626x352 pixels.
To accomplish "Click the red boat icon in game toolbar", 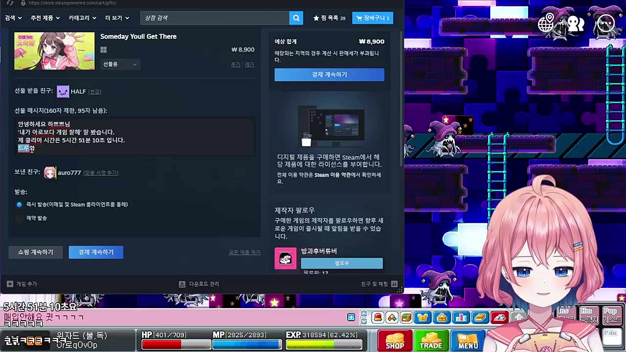I will 499,318.
